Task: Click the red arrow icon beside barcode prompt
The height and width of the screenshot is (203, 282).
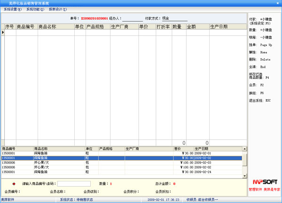Action: click(x=14, y=184)
